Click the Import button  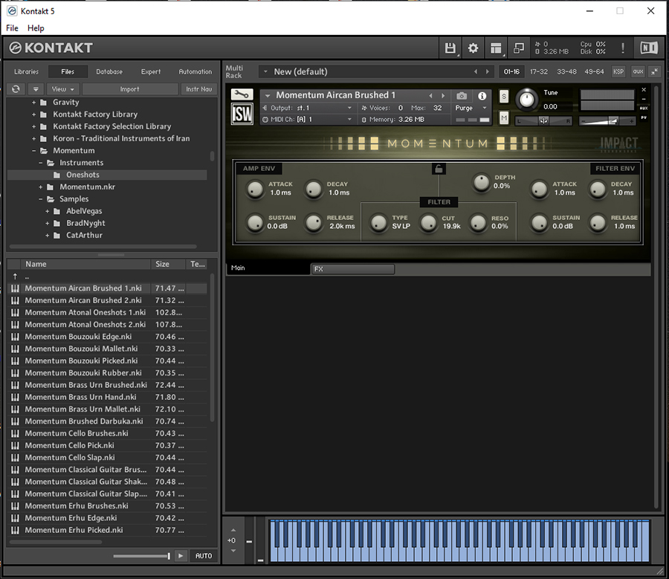(129, 88)
